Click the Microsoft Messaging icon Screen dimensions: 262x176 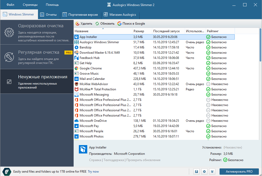[x=76, y=95]
